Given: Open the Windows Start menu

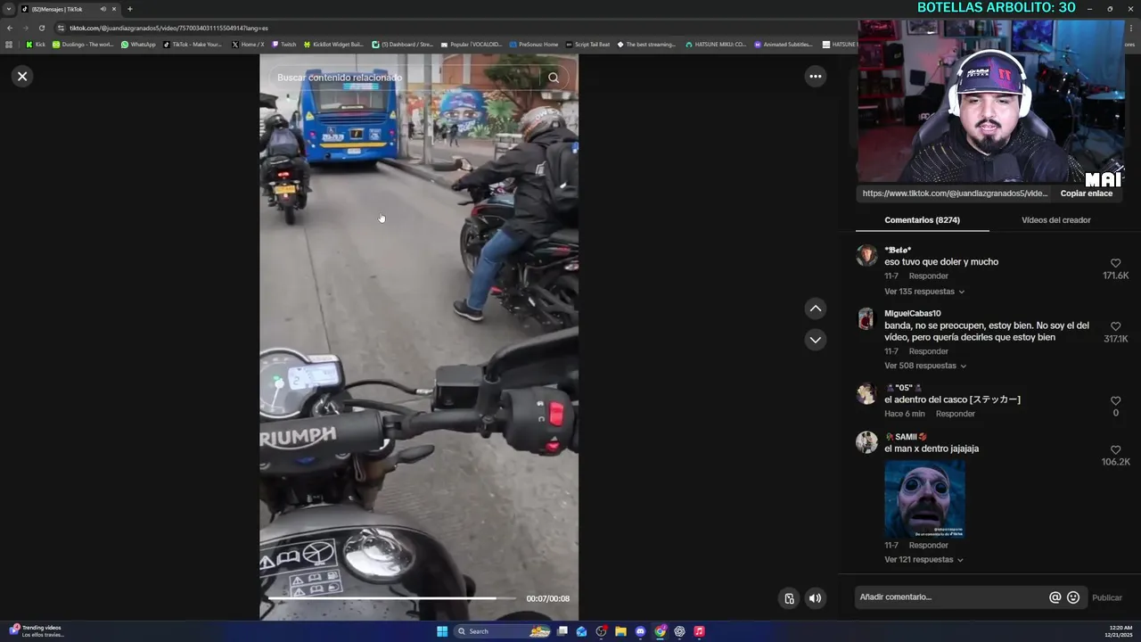Looking at the screenshot, I should (442, 631).
